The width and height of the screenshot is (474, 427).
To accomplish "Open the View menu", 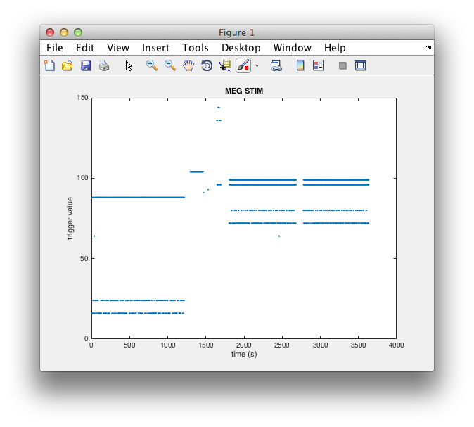I will coord(118,48).
